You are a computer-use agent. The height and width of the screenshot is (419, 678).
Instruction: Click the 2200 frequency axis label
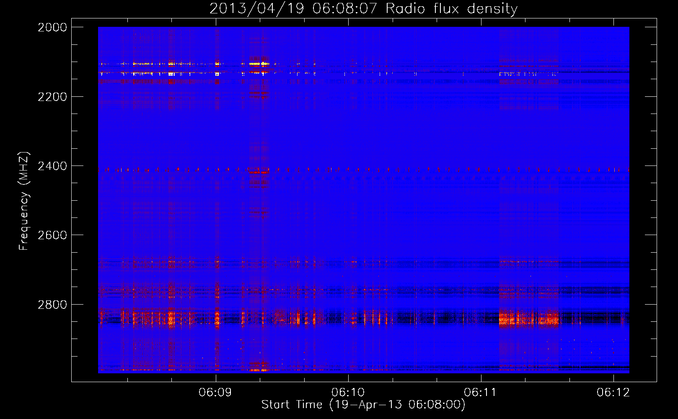click(52, 97)
